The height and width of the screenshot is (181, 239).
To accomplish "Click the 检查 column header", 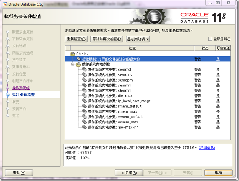I will point(132,48).
